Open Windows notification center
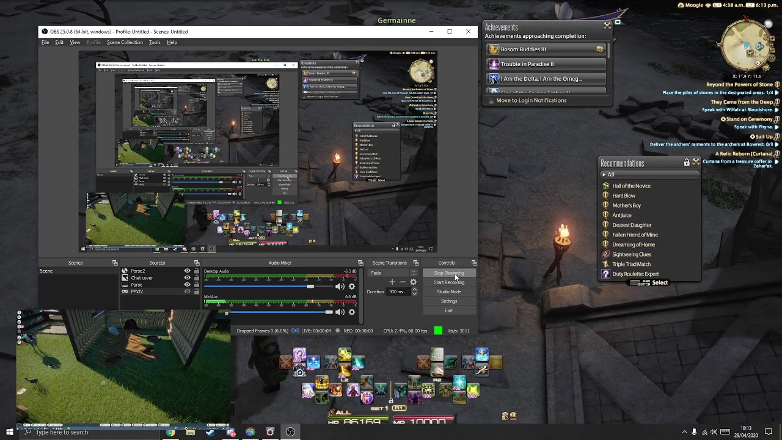Image resolution: width=782 pixels, height=440 pixels. tap(769, 432)
